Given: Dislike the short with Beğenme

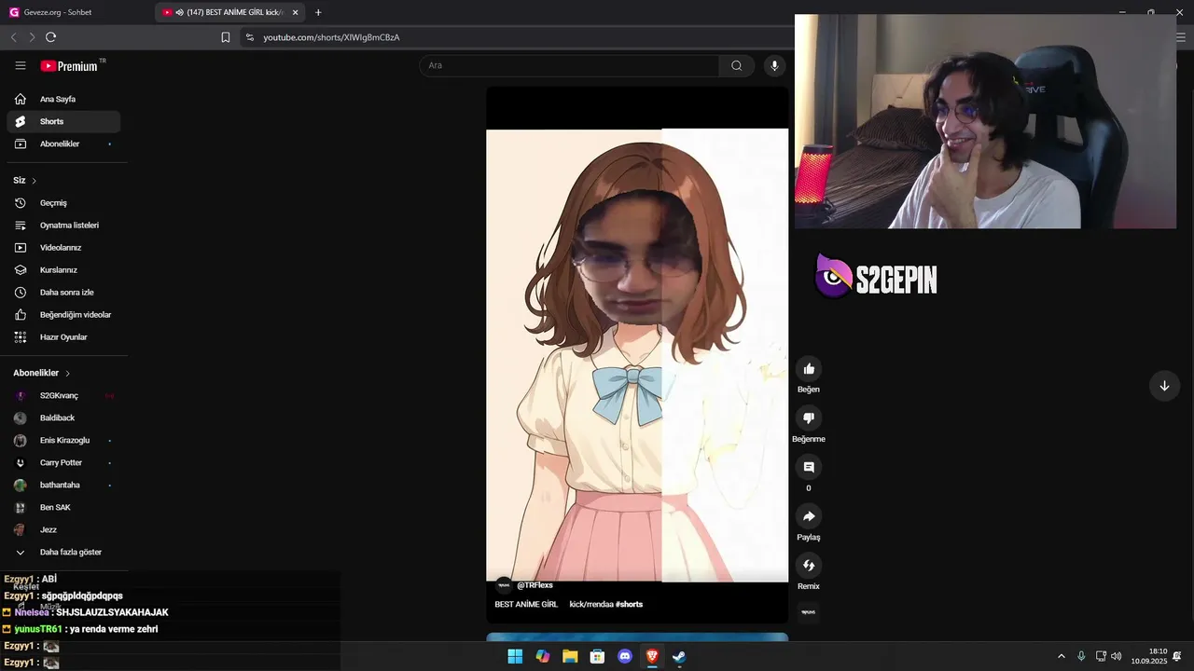Looking at the screenshot, I should pos(809,418).
